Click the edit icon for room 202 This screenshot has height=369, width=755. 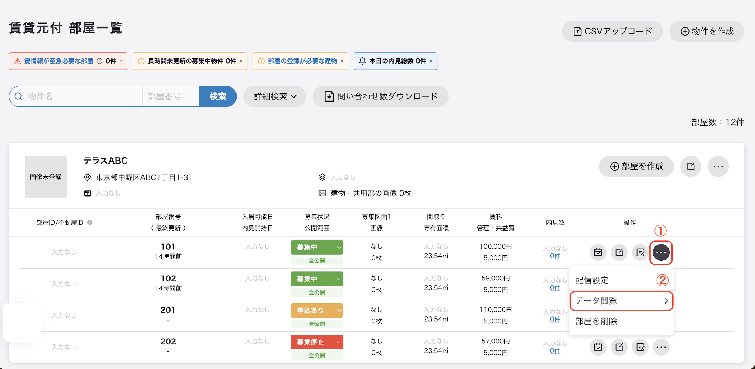[619, 347]
